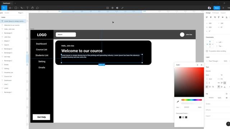Click the text align middle icon
230x129 pixels.
(x=222, y=87)
